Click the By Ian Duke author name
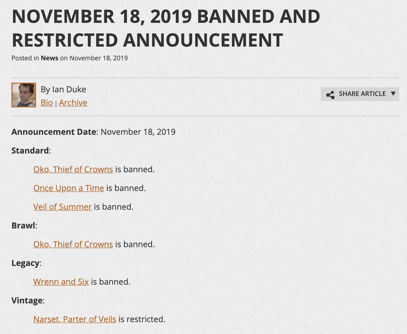 (x=63, y=90)
